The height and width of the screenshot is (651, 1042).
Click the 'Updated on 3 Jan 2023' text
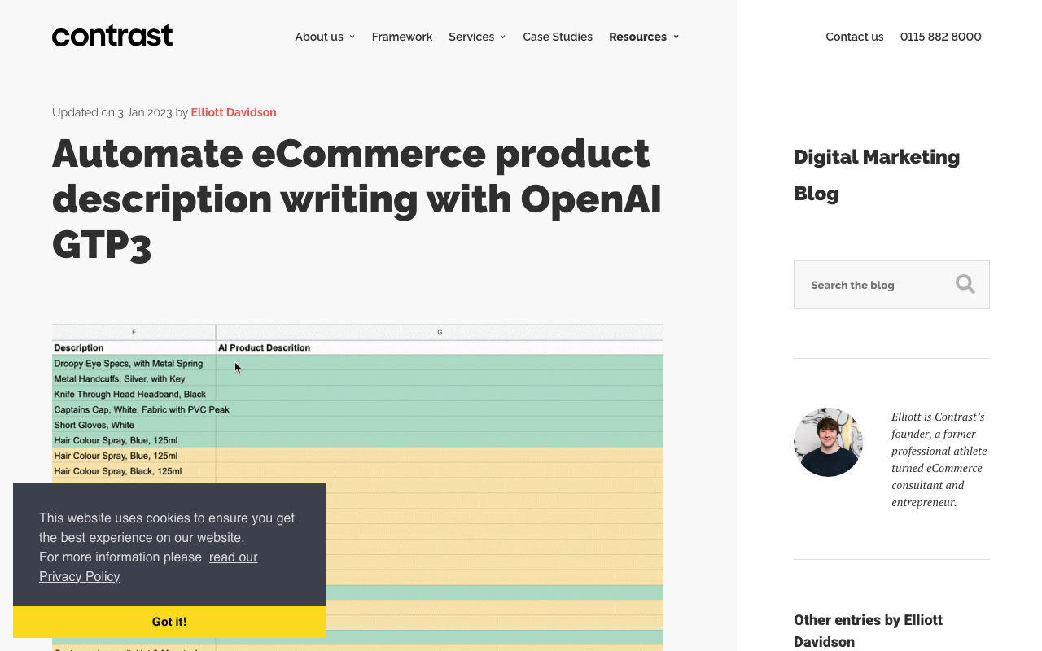112,112
